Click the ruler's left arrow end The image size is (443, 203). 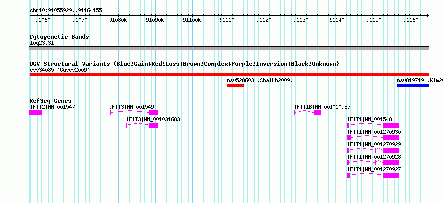tap(31, 15)
